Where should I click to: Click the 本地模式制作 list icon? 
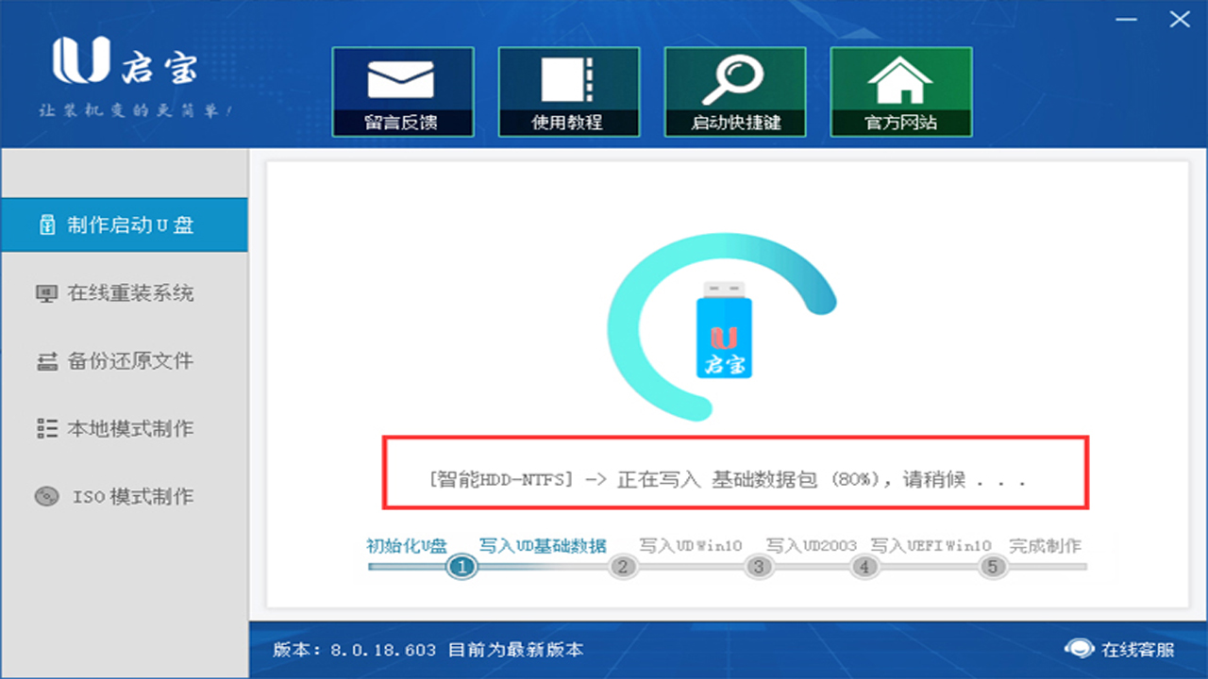click(46, 429)
